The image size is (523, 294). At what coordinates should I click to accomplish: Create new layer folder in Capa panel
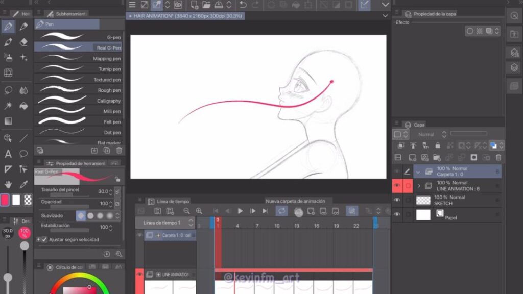click(437, 157)
